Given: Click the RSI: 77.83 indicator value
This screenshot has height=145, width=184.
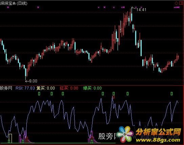Looking at the screenshot, I should (25, 88).
